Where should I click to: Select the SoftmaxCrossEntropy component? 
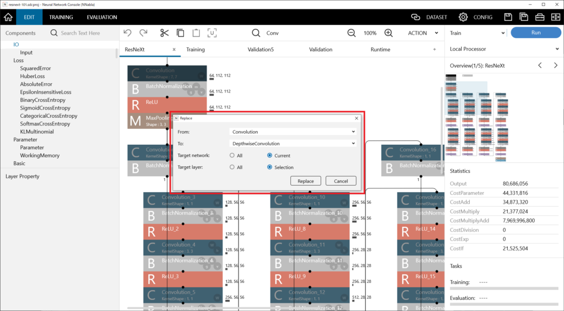tap(45, 123)
